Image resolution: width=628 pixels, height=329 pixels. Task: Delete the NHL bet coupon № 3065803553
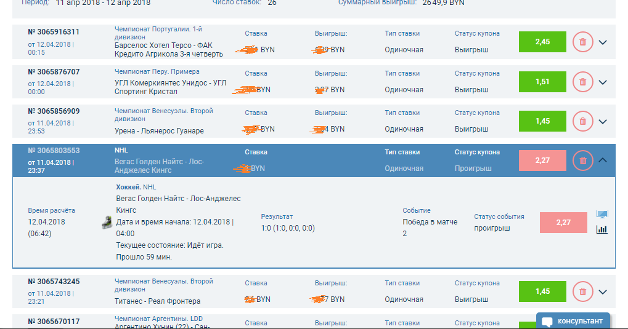click(x=582, y=161)
